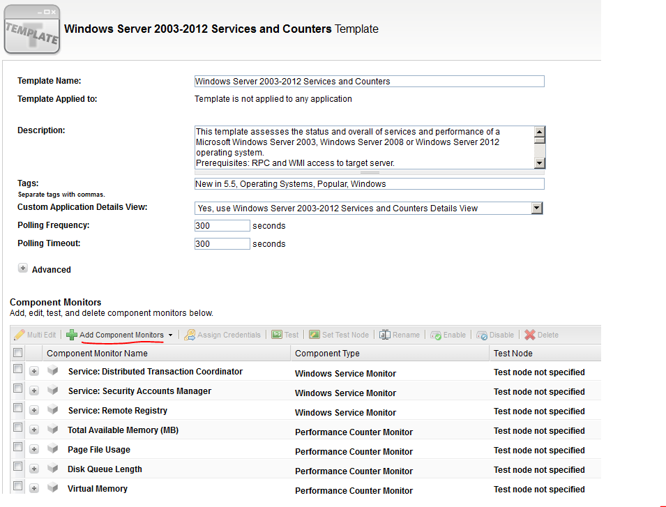Select 'Service: Distributed Transaction Coordinator' name text
Screen dimensions: 666x507
156,372
